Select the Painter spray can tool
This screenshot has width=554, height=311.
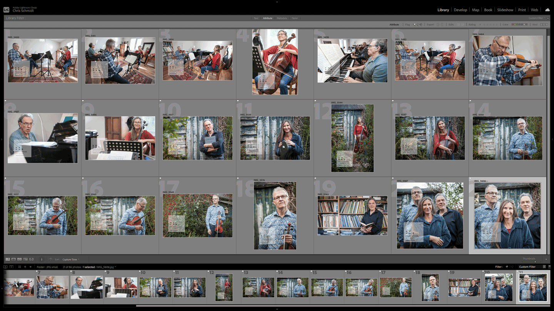[42, 260]
